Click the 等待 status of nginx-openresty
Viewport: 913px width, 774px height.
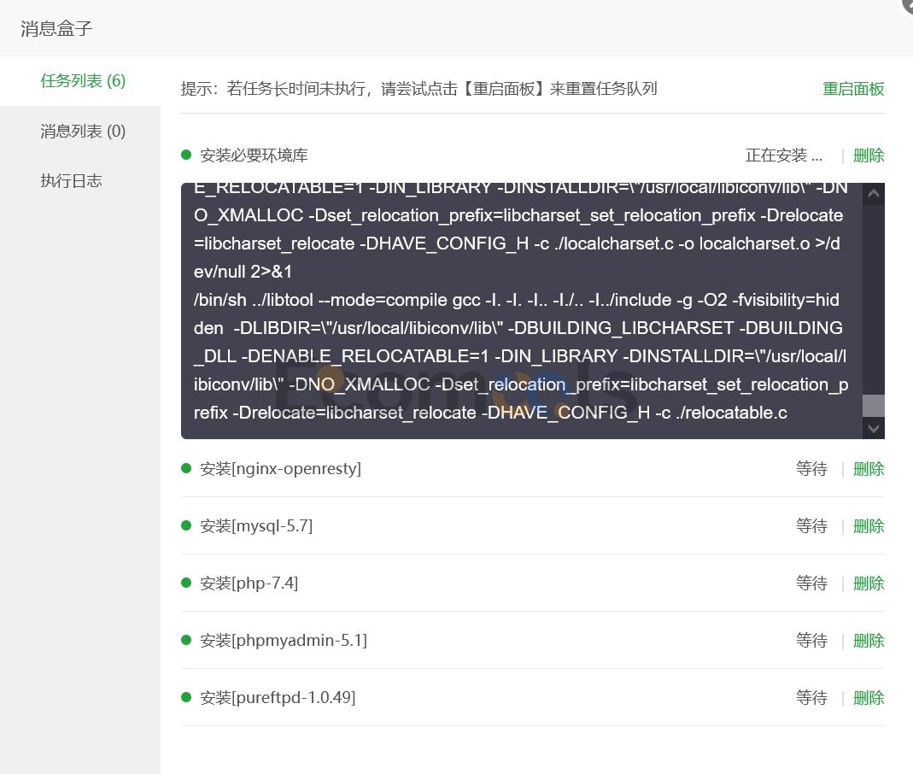tap(811, 469)
